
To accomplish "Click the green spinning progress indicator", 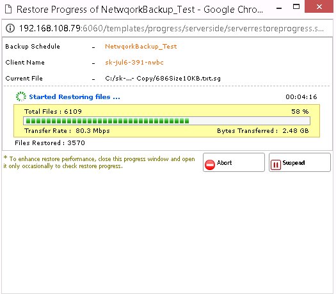I will [21, 97].
